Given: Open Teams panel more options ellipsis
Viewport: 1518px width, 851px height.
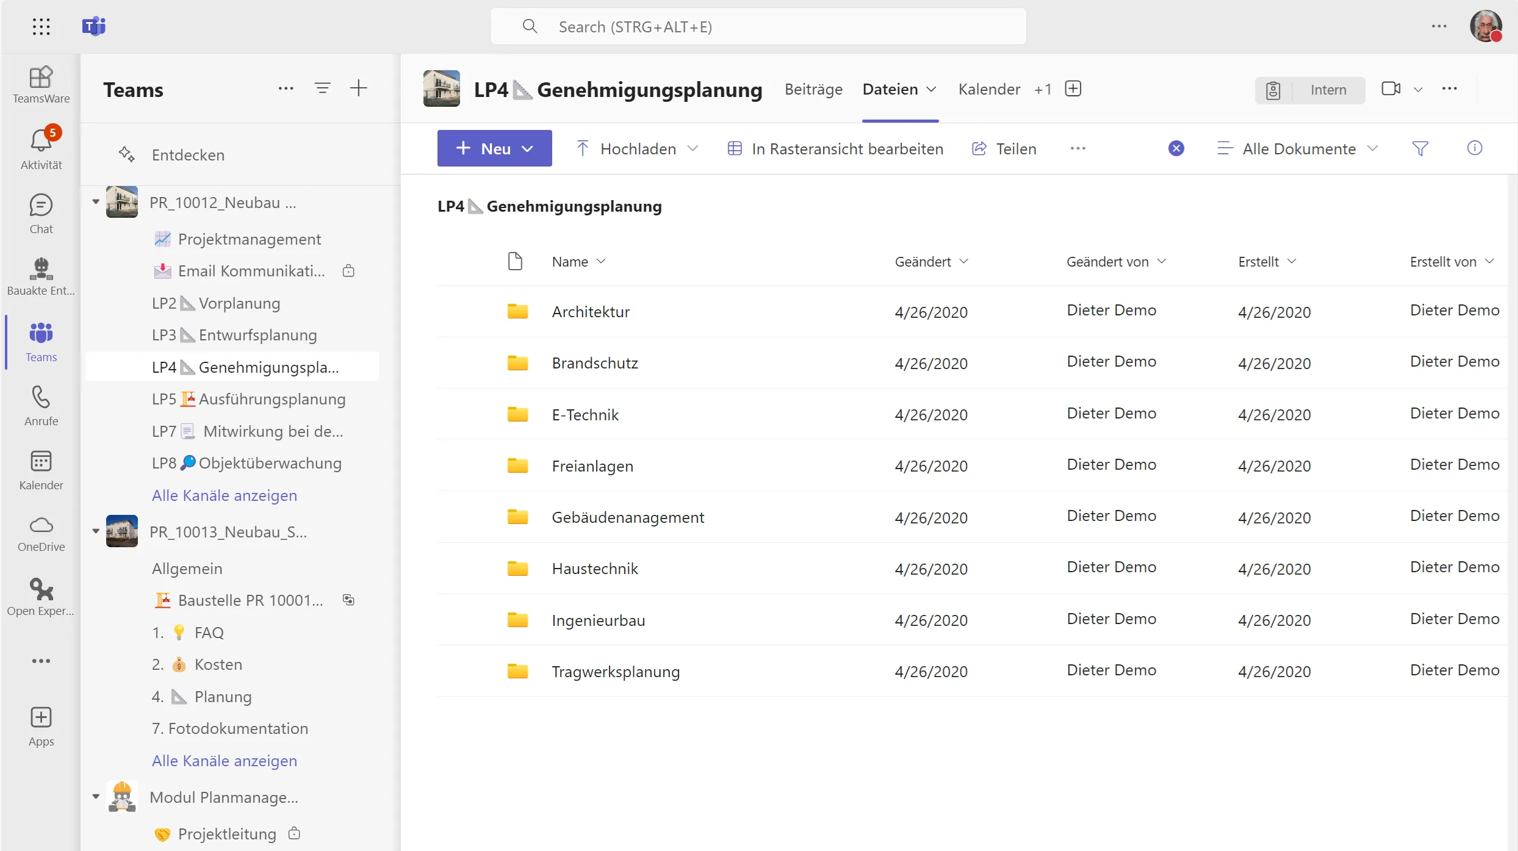Looking at the screenshot, I should 286,88.
